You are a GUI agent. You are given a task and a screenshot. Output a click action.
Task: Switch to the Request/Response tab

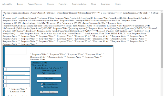tap(35, 4)
